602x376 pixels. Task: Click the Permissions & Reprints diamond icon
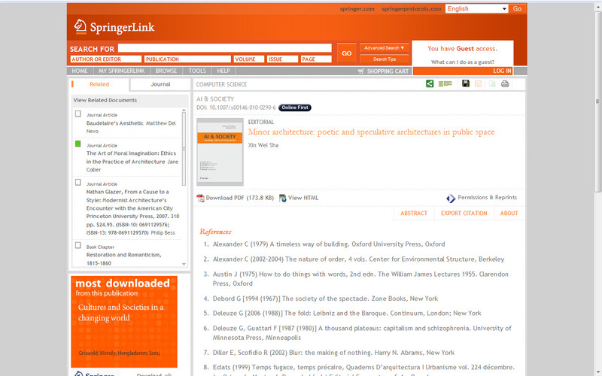click(x=451, y=199)
